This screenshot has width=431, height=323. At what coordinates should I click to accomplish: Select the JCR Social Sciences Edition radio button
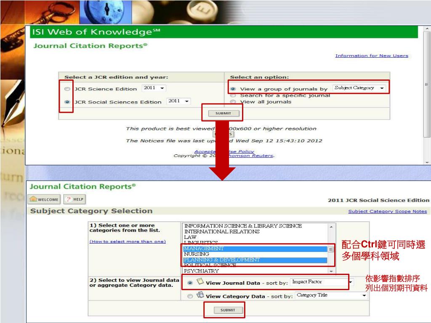click(67, 102)
